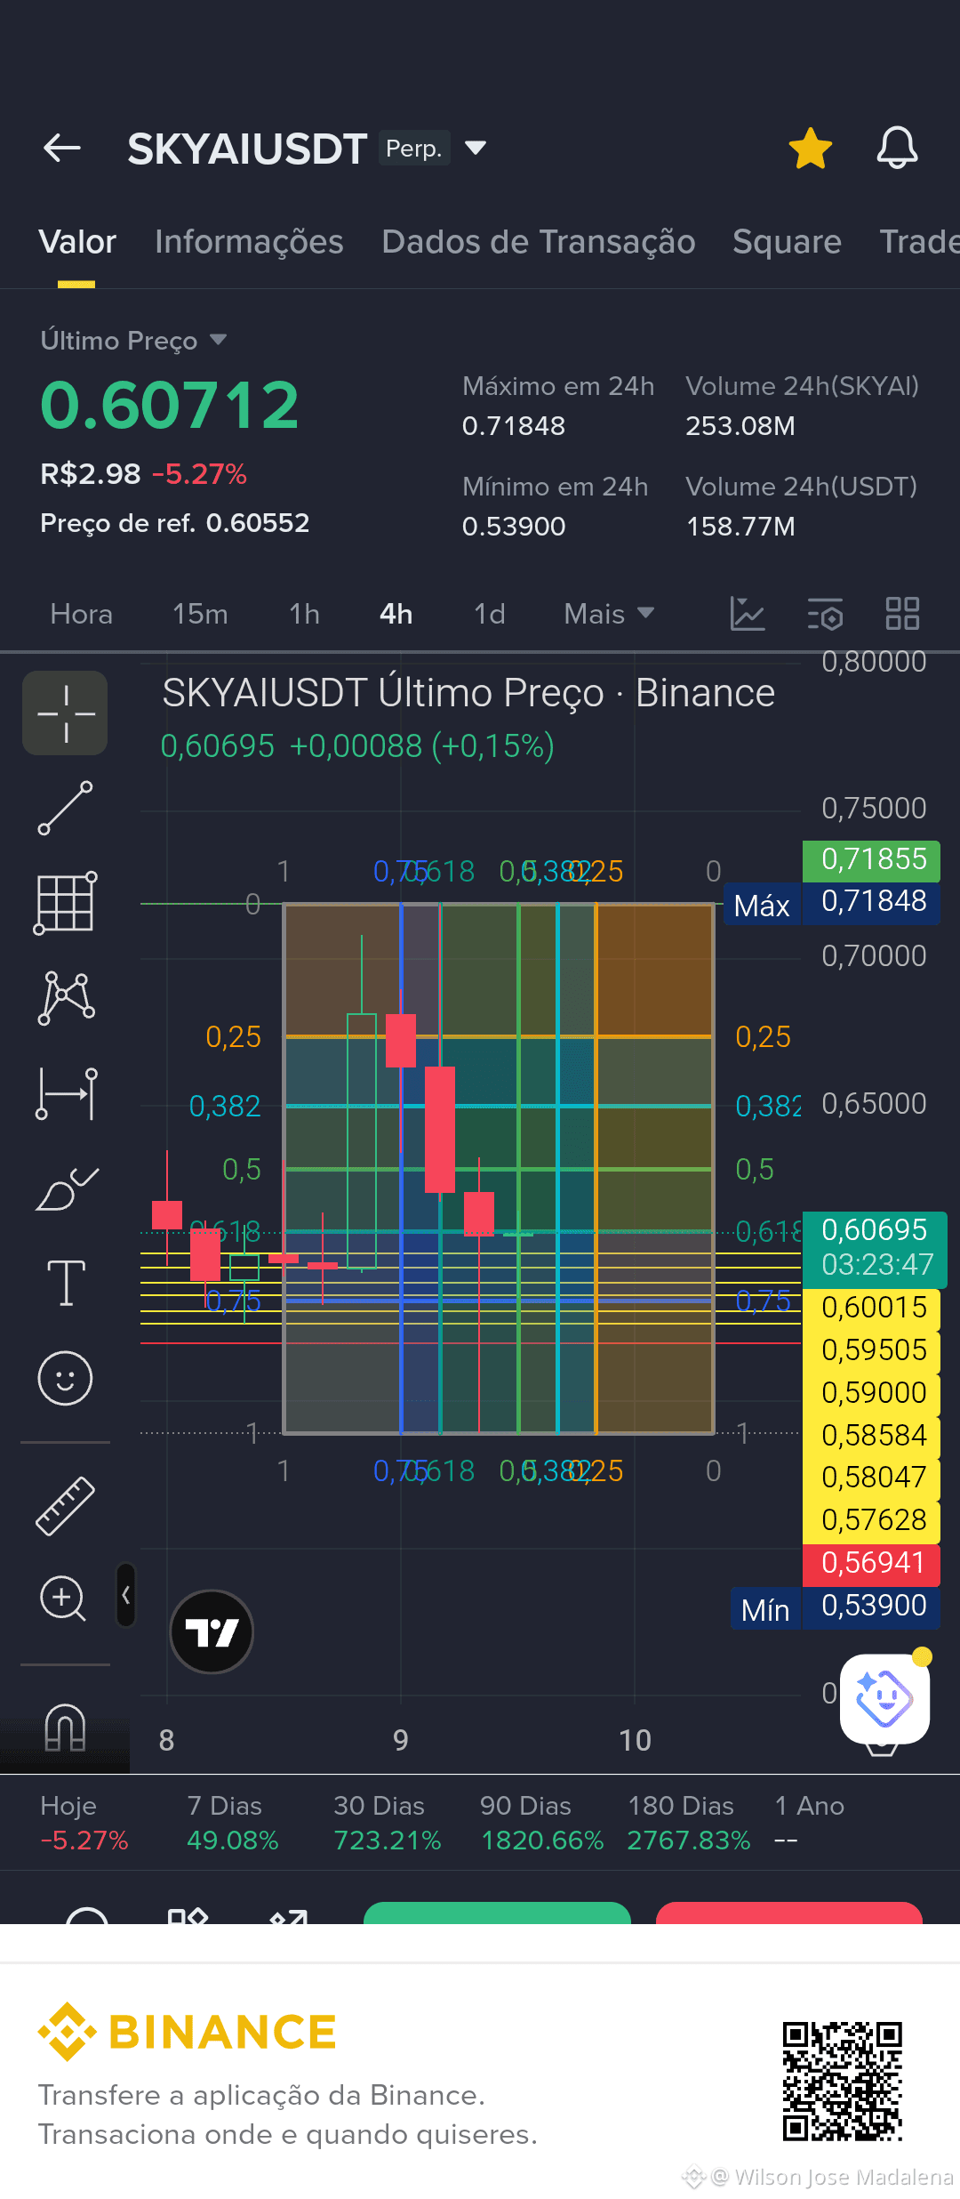Select the Hora chart interval
Image resolution: width=960 pixels, height=2199 pixels.
tap(82, 614)
